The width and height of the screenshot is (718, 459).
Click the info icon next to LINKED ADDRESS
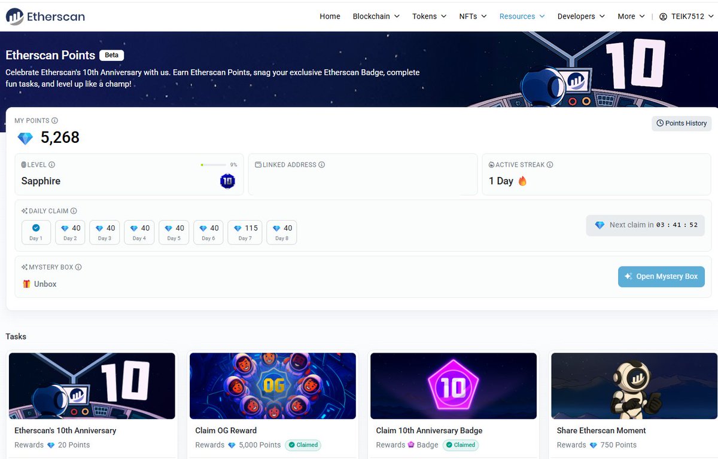[x=321, y=165]
